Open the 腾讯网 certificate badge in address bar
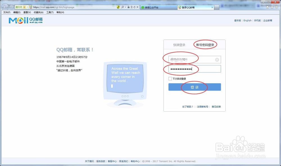The height and width of the screenshot is (166, 281). tap(21, 7)
